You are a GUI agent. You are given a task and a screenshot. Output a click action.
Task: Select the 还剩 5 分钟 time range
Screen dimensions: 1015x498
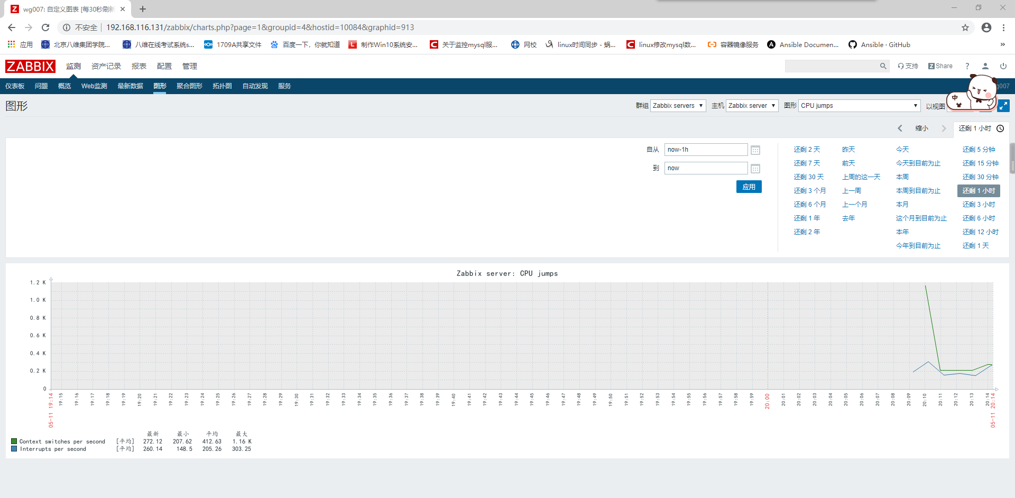pos(979,150)
